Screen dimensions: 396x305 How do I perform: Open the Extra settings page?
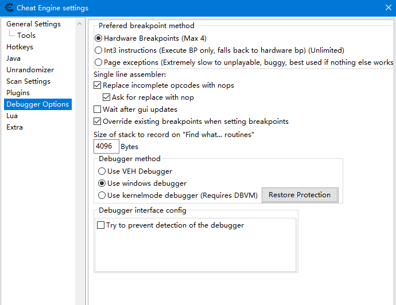(x=14, y=127)
